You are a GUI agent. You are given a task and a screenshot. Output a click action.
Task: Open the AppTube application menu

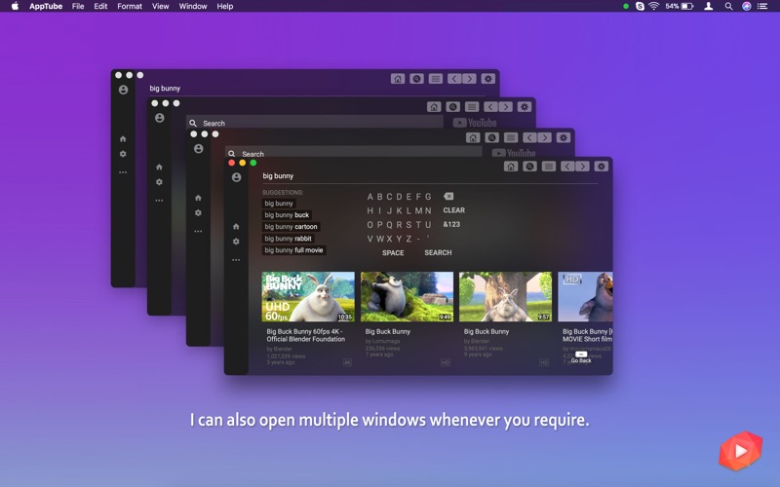[46, 6]
